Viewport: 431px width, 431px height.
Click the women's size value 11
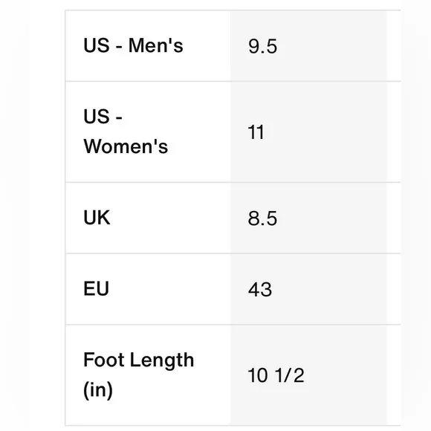(256, 132)
